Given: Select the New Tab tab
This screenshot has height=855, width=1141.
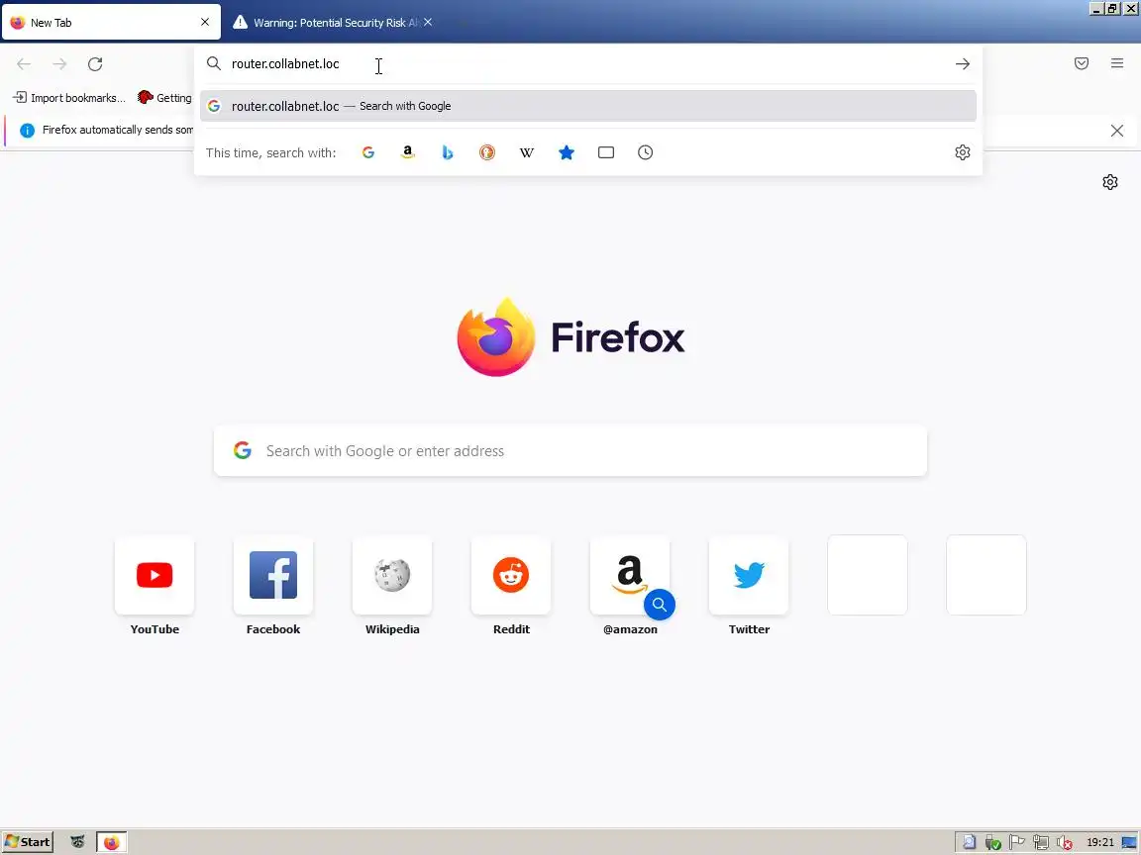Looking at the screenshot, I should coord(111,23).
